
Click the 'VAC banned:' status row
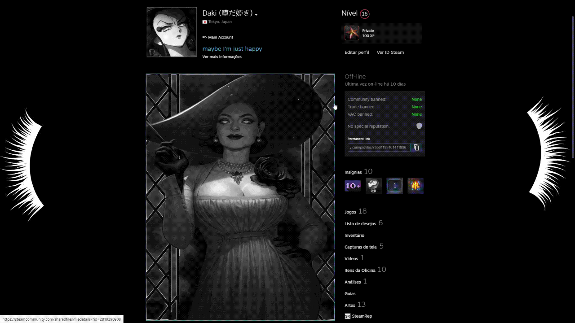pos(385,114)
